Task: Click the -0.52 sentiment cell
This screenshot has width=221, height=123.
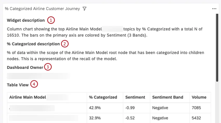Action: [x=130, y=118]
